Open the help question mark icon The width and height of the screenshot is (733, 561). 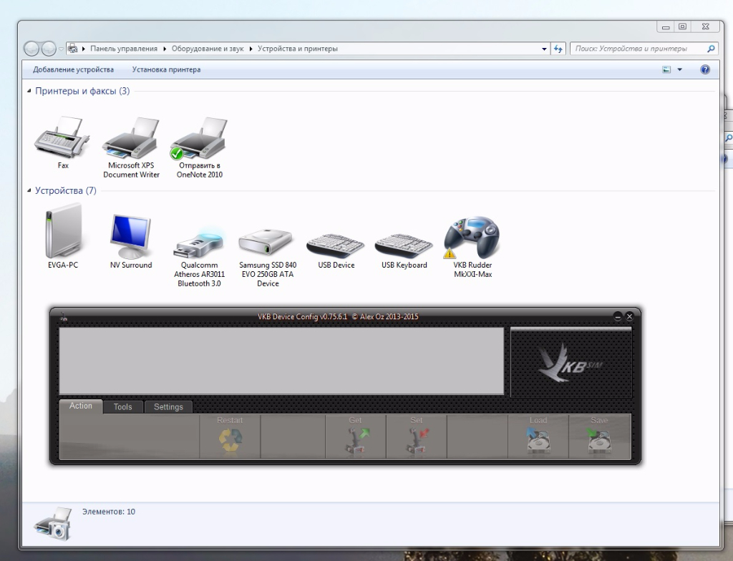[x=704, y=69]
